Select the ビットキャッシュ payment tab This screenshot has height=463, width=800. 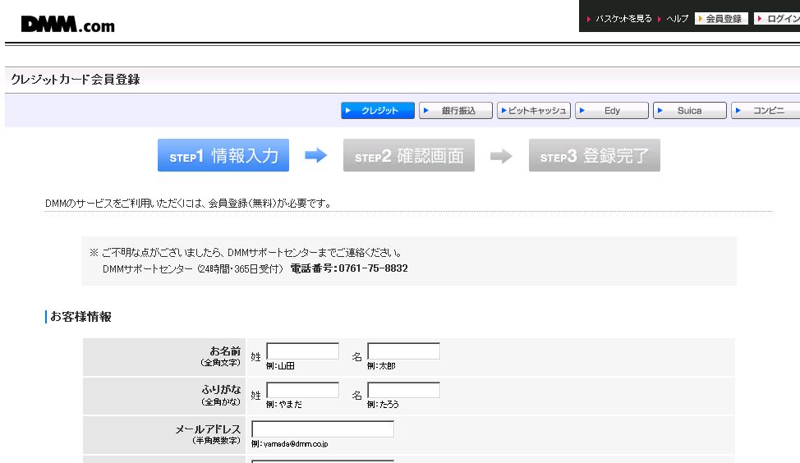tap(534, 111)
